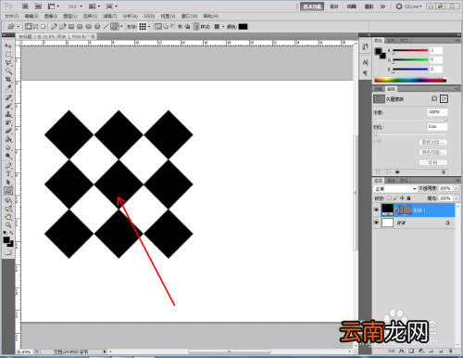The height and width of the screenshot is (358, 463).
Task: Hide the Background layer
Action: [x=376, y=223]
